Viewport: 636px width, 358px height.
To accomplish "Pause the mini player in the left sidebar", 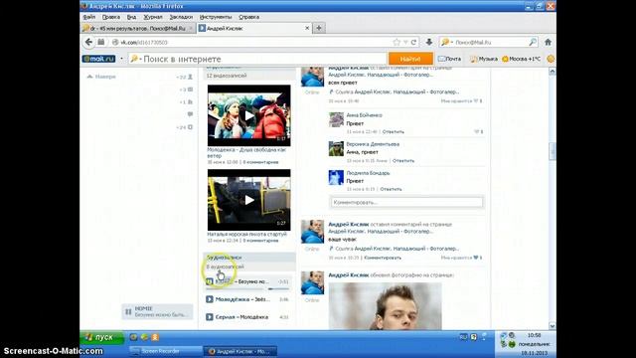I will pyautogui.click(x=128, y=311).
